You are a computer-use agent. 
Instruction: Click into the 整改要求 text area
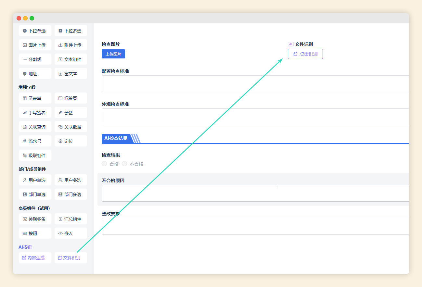click(x=255, y=226)
